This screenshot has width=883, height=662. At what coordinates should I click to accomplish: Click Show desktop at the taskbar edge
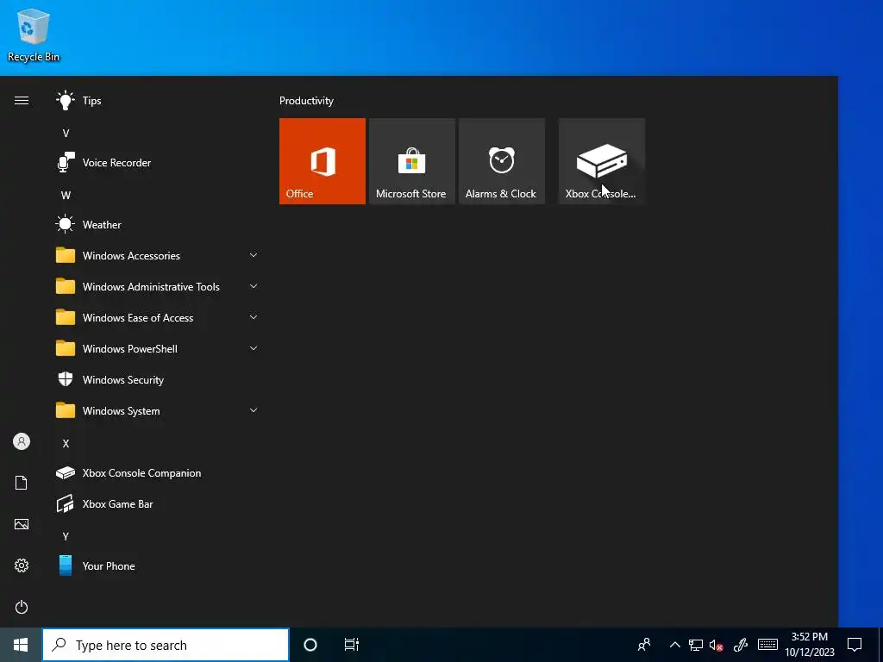click(880, 645)
